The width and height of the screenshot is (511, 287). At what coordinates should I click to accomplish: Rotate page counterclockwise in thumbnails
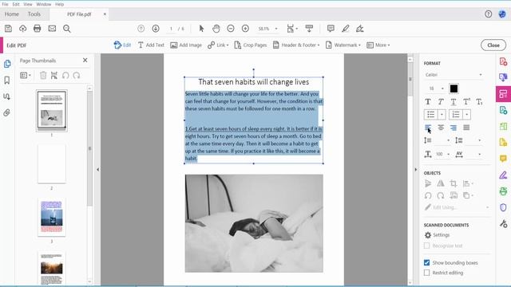point(65,76)
